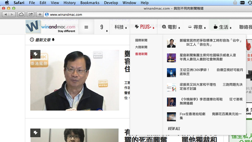Open the Bookmarks menu in menu bar
252x142 pixels.
pos(90,3)
